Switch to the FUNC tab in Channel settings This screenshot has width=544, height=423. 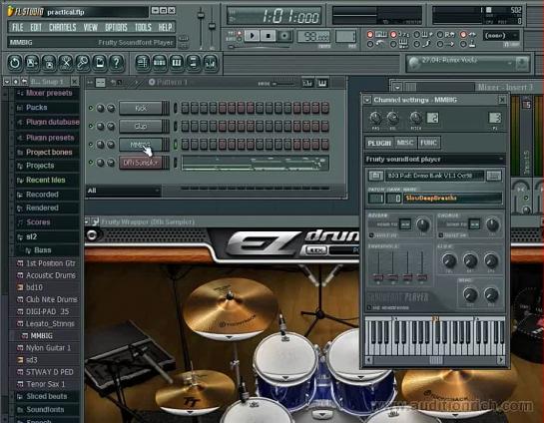click(x=428, y=143)
